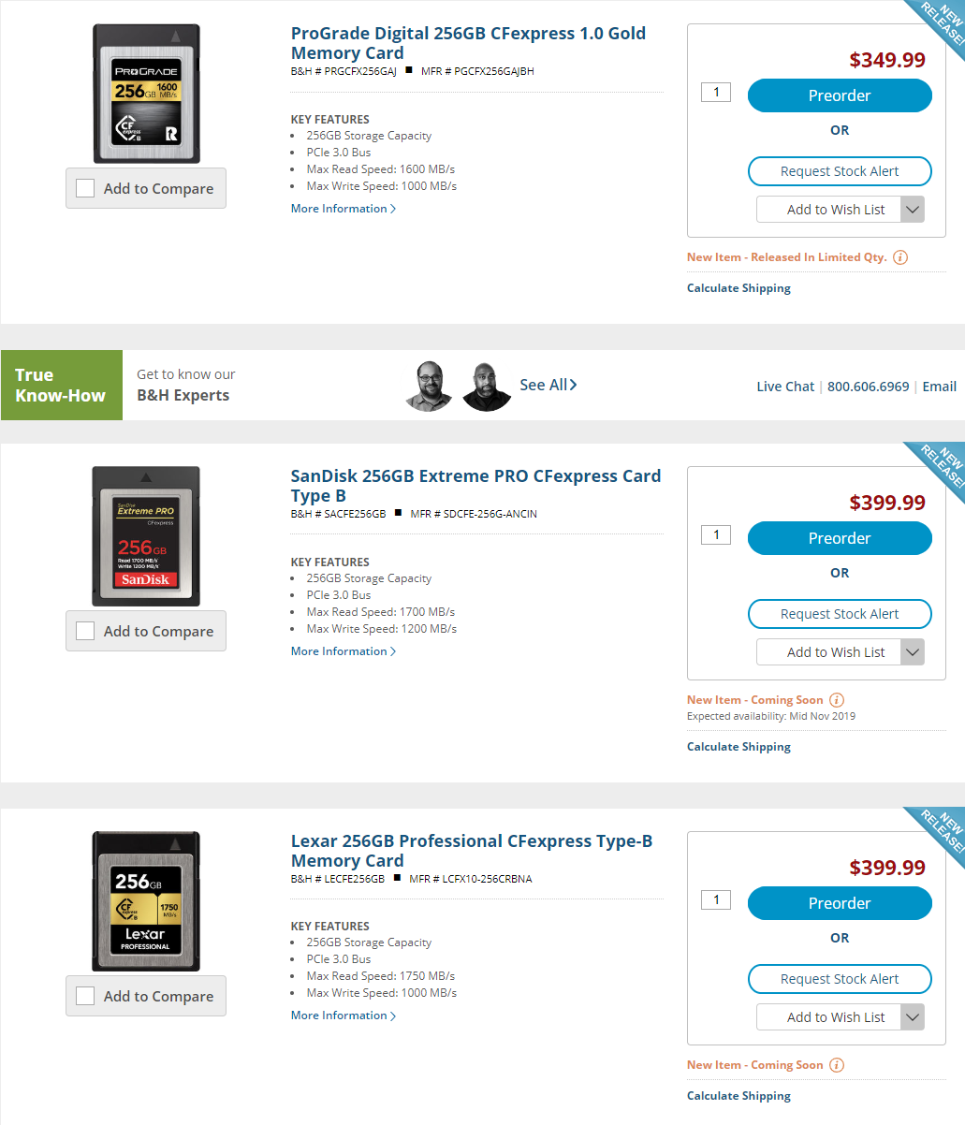The image size is (965, 1125).
Task: Expand Add to Wish List arrow for ProGrade
Action: coord(913,210)
